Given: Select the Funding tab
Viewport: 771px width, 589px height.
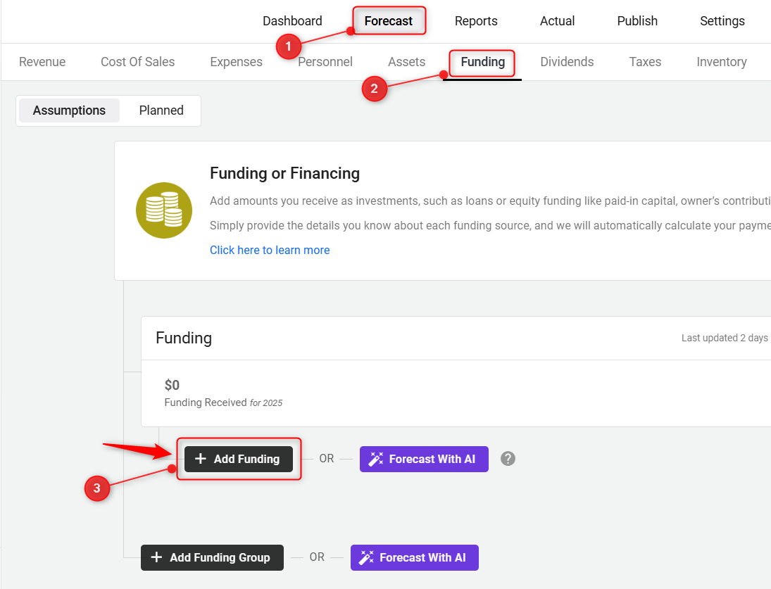Looking at the screenshot, I should [482, 62].
